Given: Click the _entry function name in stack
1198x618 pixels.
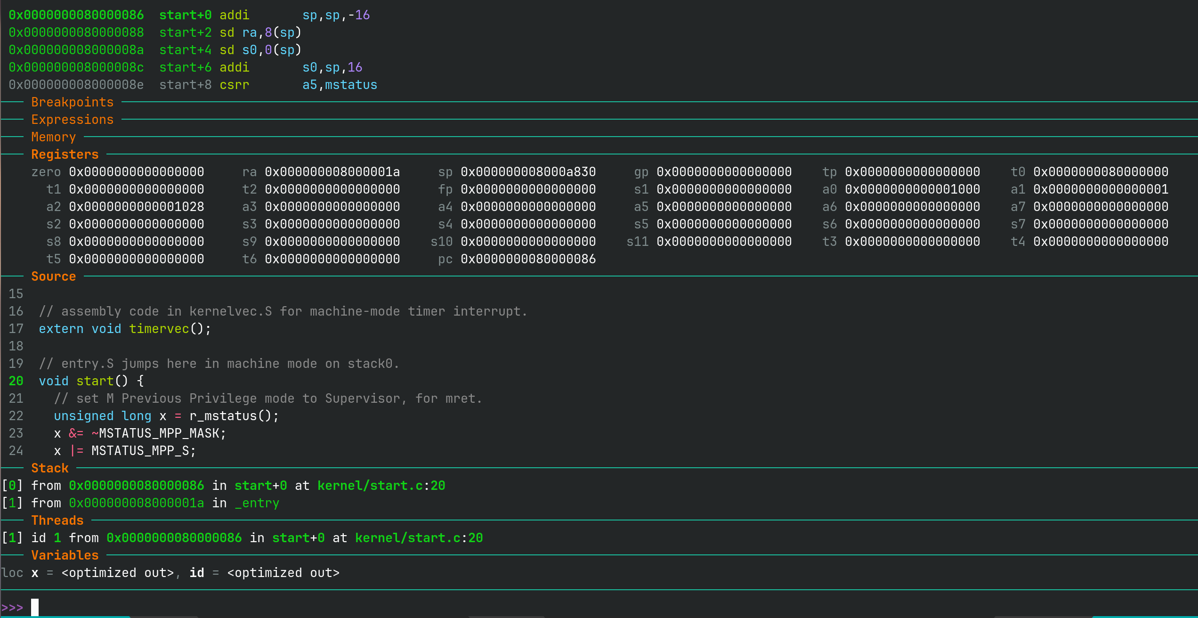Looking at the screenshot, I should (x=257, y=503).
